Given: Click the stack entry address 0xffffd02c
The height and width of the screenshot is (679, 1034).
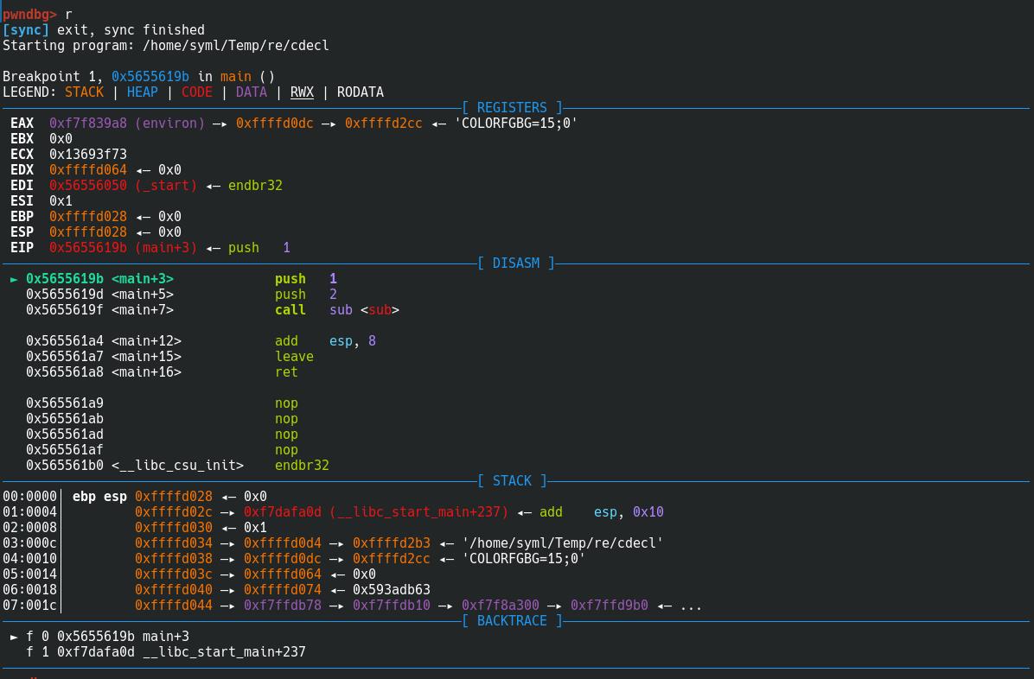Looking at the screenshot, I should coord(173,512).
